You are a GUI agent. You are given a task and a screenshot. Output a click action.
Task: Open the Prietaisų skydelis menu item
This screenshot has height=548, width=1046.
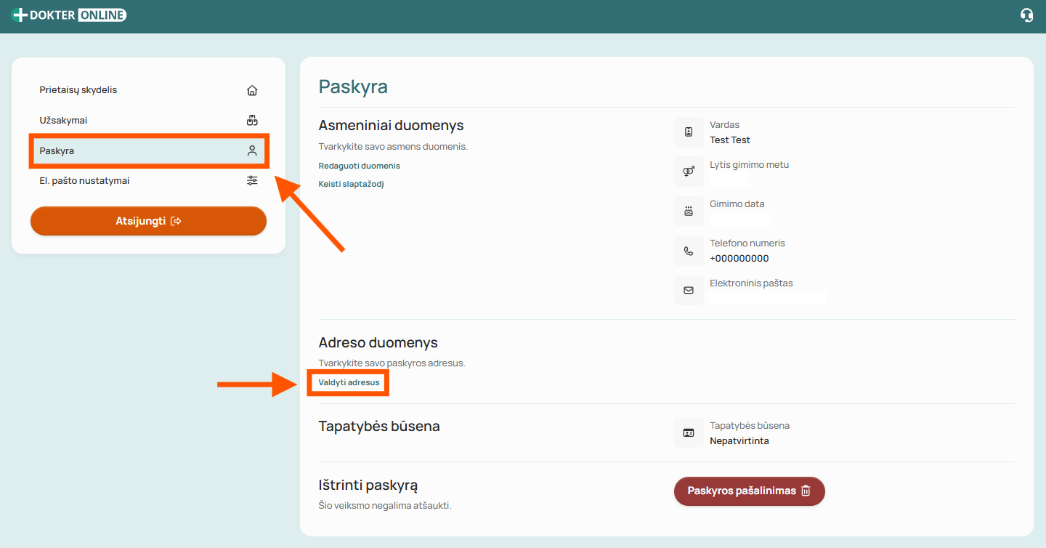(x=148, y=90)
